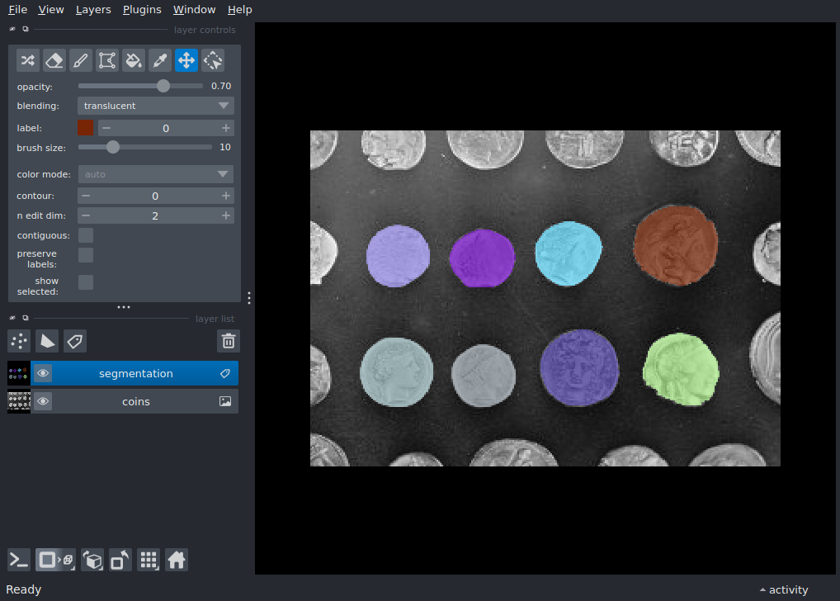The image size is (840, 601).
Task: Open the Layers menu
Action: point(92,10)
